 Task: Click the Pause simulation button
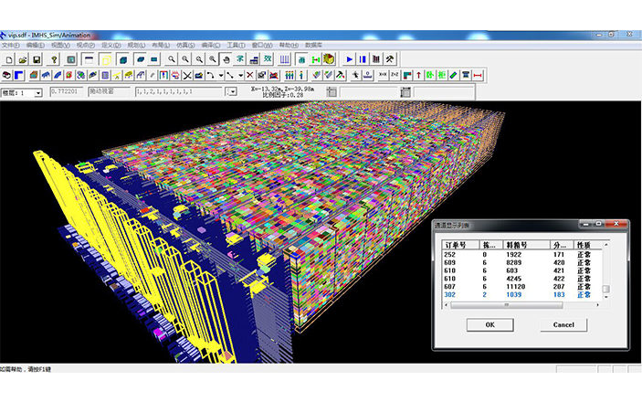(362, 59)
